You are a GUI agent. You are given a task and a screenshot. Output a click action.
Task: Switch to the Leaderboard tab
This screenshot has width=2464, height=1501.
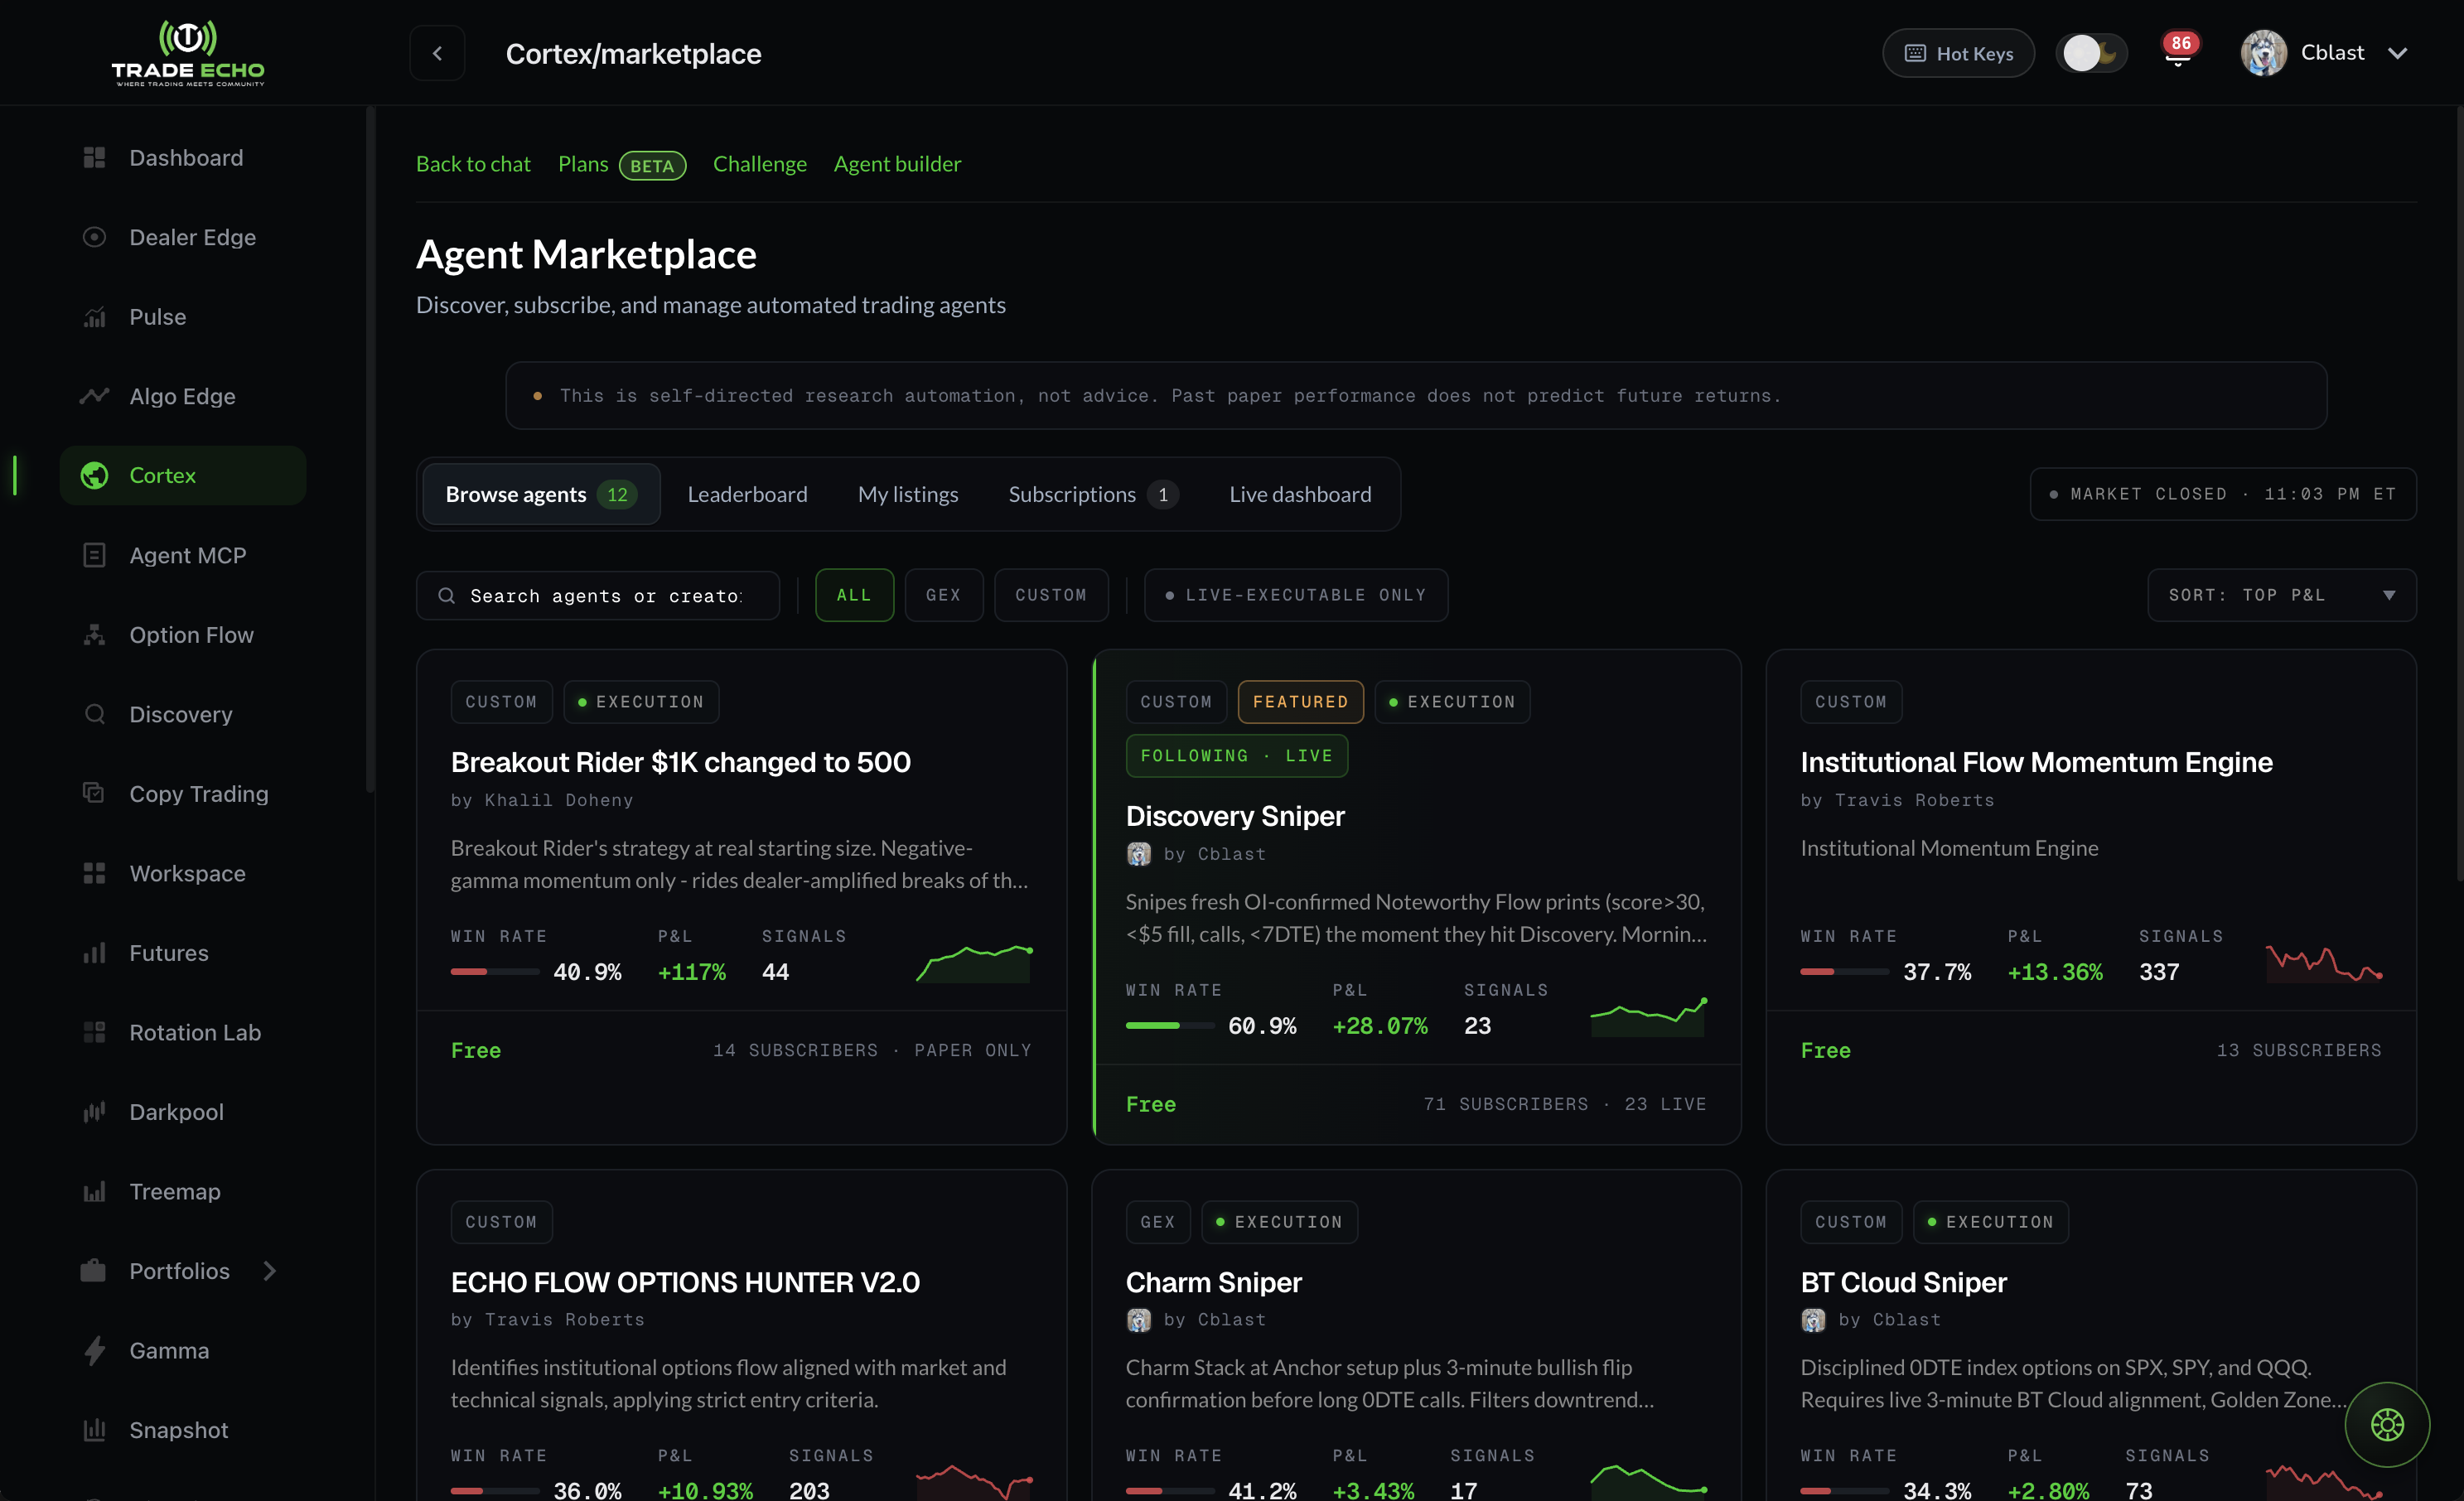747,494
